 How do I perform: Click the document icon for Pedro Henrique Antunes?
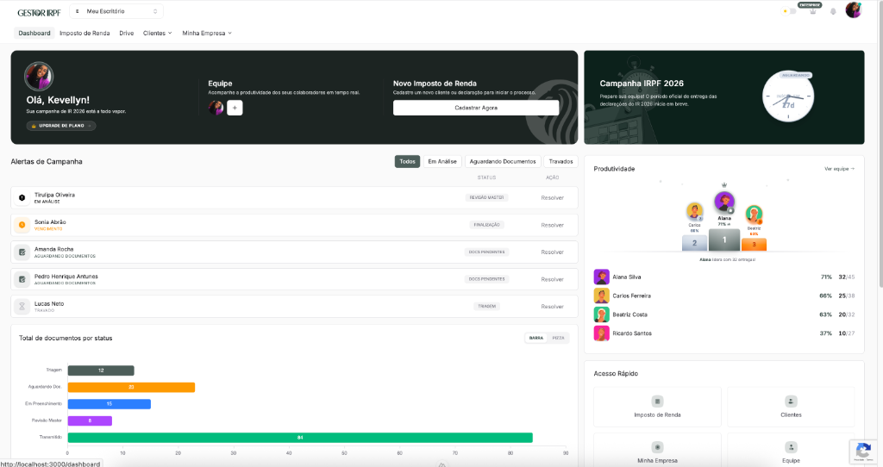tap(22, 279)
